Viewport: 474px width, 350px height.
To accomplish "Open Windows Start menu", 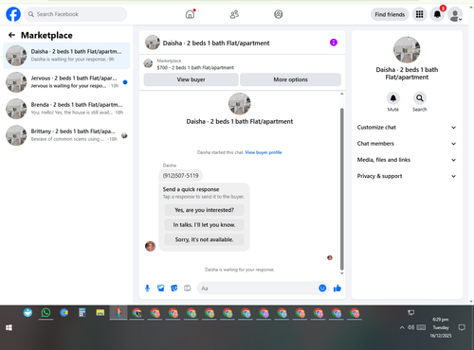I will 9,328.
